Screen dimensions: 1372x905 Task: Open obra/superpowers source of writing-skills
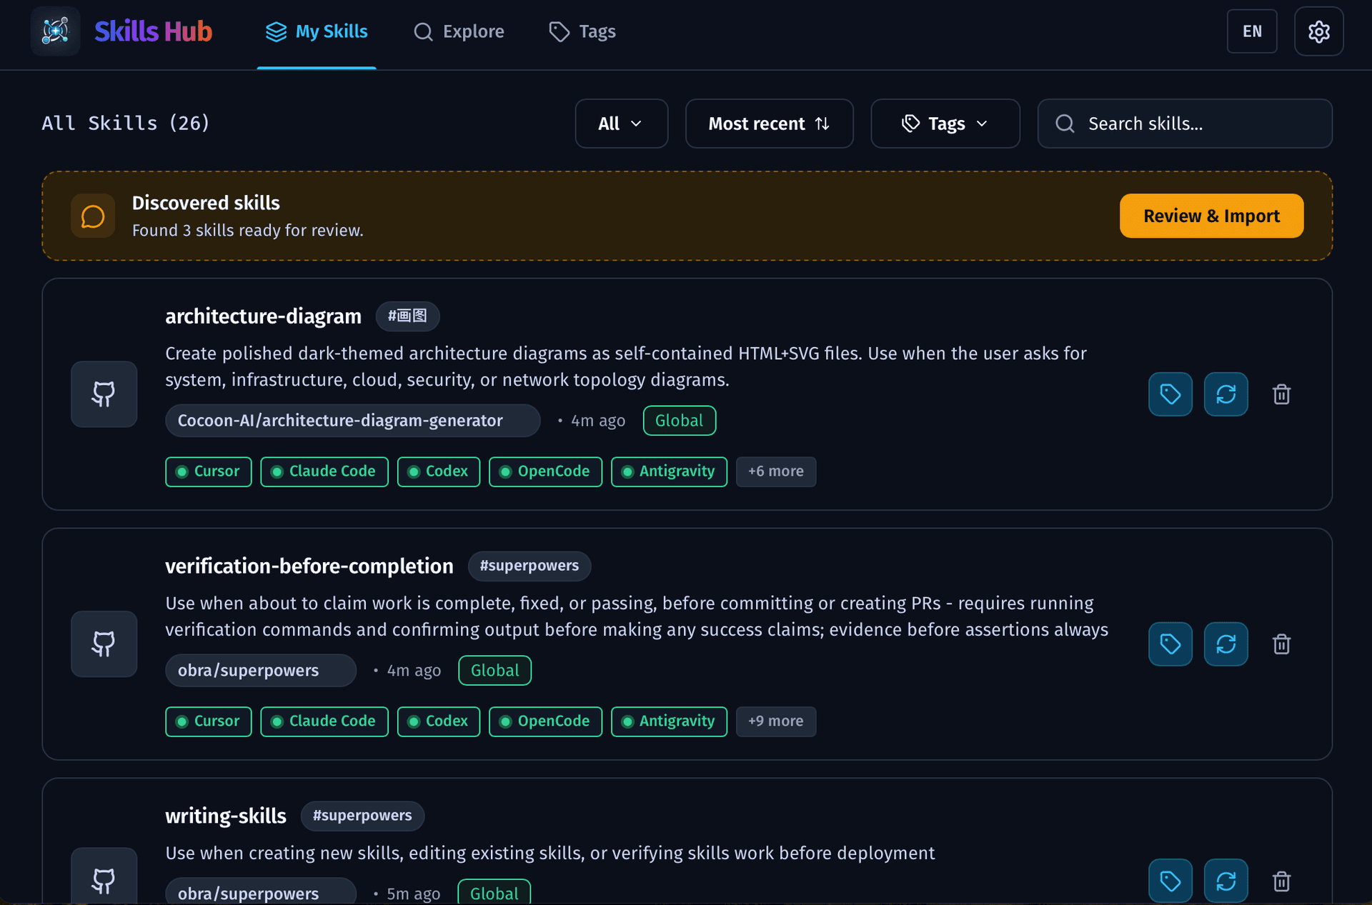coord(261,893)
